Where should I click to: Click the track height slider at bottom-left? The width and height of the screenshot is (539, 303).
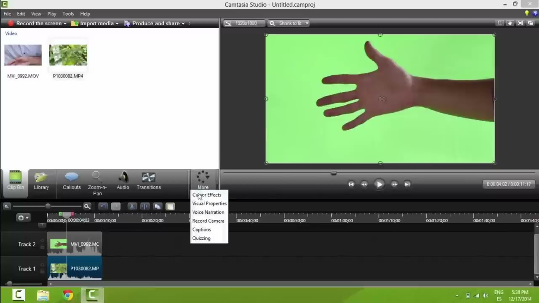pyautogui.click(x=9, y=284)
